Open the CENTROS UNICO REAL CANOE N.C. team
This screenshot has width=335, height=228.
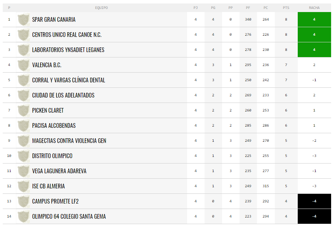coord(67,35)
